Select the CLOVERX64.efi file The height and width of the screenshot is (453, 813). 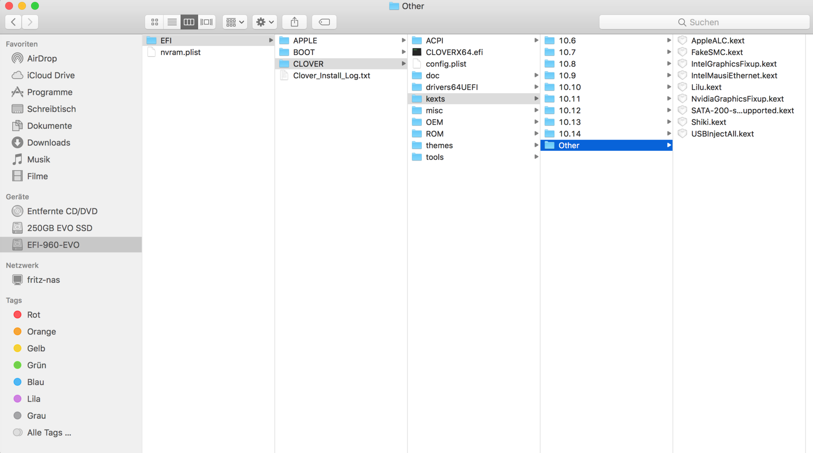pyautogui.click(x=474, y=52)
